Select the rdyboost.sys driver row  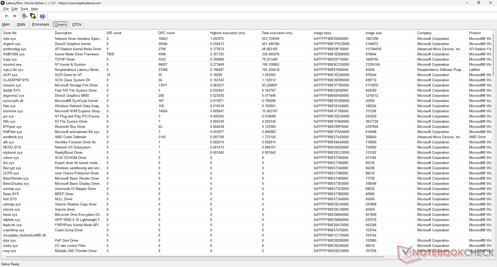[x=246, y=152]
